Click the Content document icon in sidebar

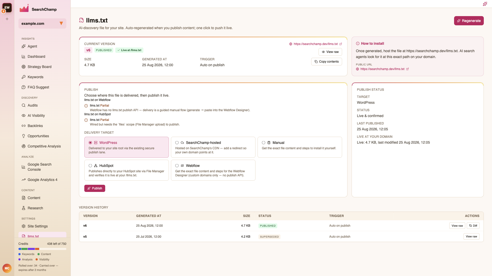(x=24, y=198)
